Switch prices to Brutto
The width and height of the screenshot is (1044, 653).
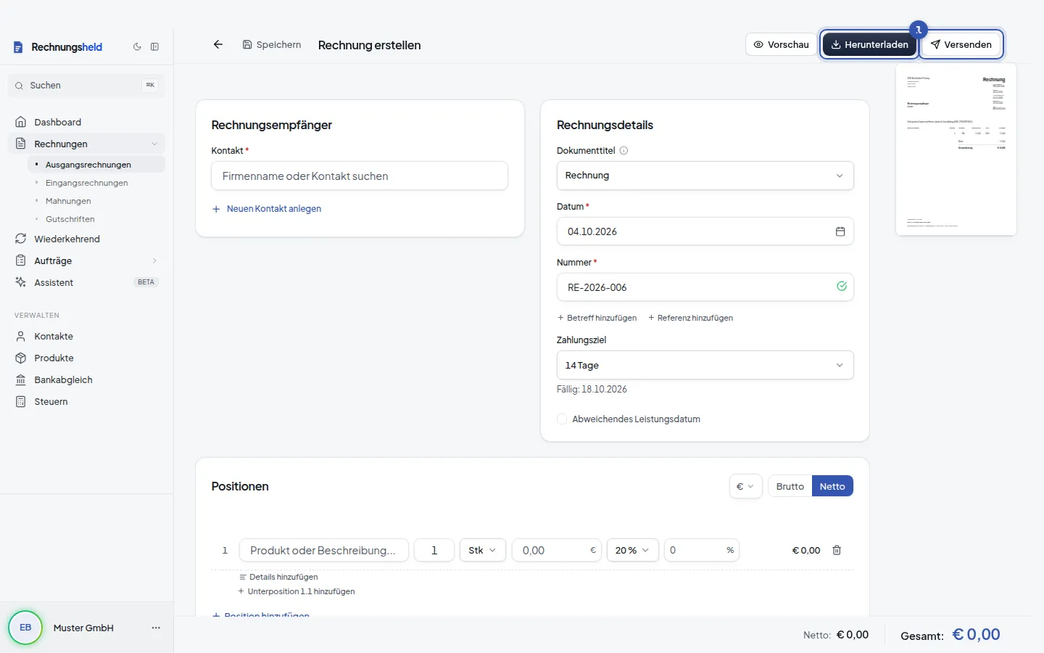click(x=790, y=486)
